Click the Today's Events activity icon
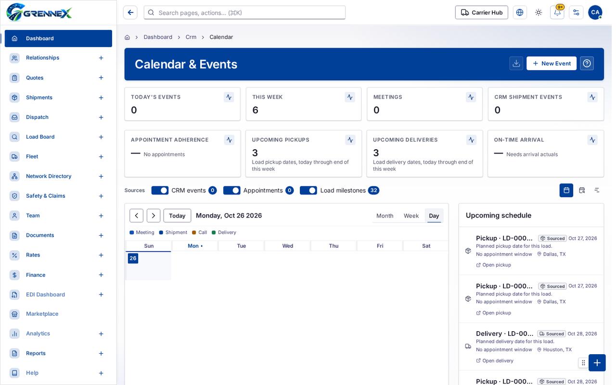Image resolution: width=616 pixels, height=385 pixels. 229,97
